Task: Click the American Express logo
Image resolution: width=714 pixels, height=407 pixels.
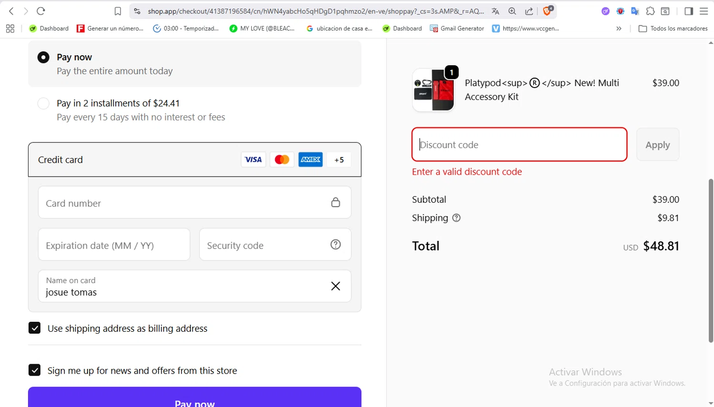Action: click(310, 159)
